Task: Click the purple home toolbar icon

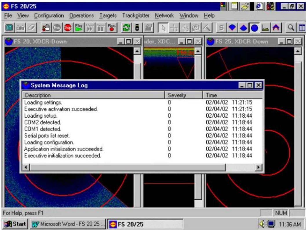Action: point(276,28)
